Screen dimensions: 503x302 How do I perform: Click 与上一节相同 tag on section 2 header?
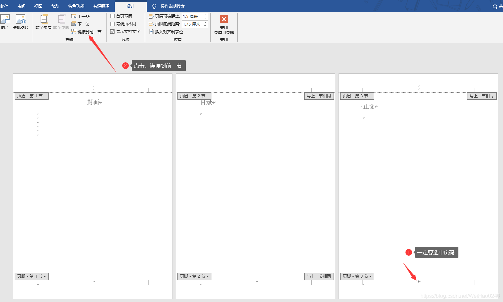pyautogui.click(x=319, y=96)
